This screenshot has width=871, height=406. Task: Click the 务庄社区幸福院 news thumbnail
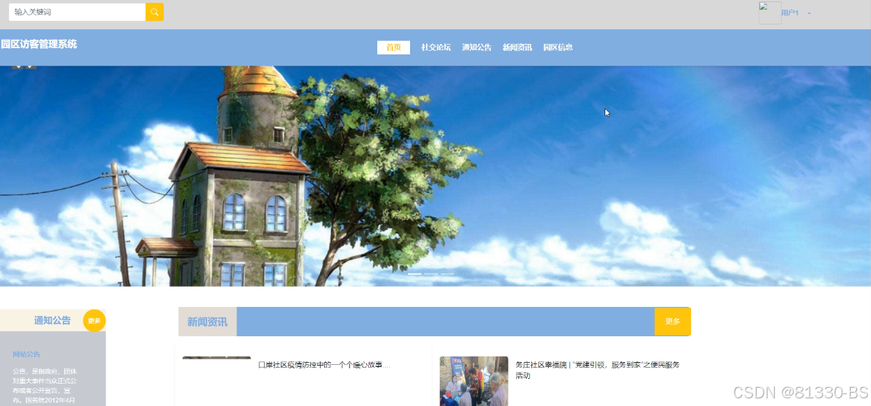click(x=474, y=381)
